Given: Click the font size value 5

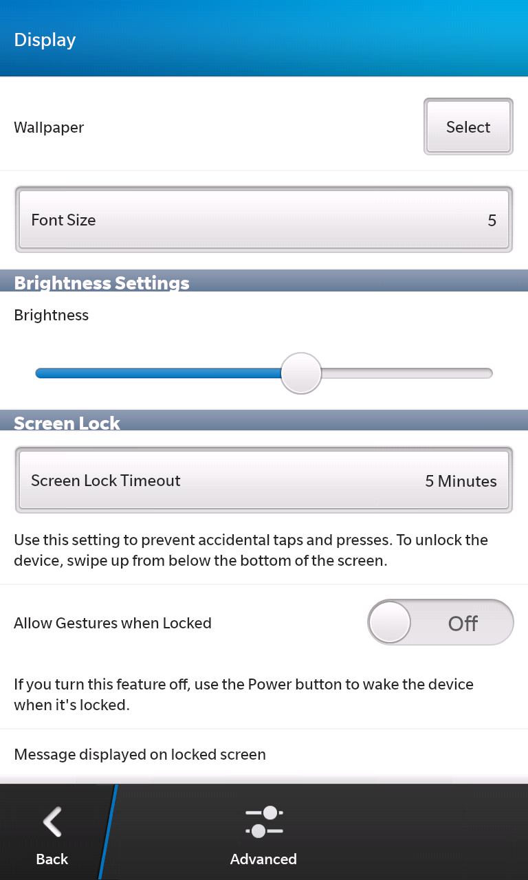Looking at the screenshot, I should click(x=492, y=221).
